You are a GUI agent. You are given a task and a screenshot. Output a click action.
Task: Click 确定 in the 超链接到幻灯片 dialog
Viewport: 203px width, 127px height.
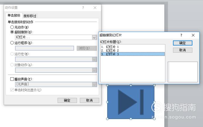(x=182, y=43)
